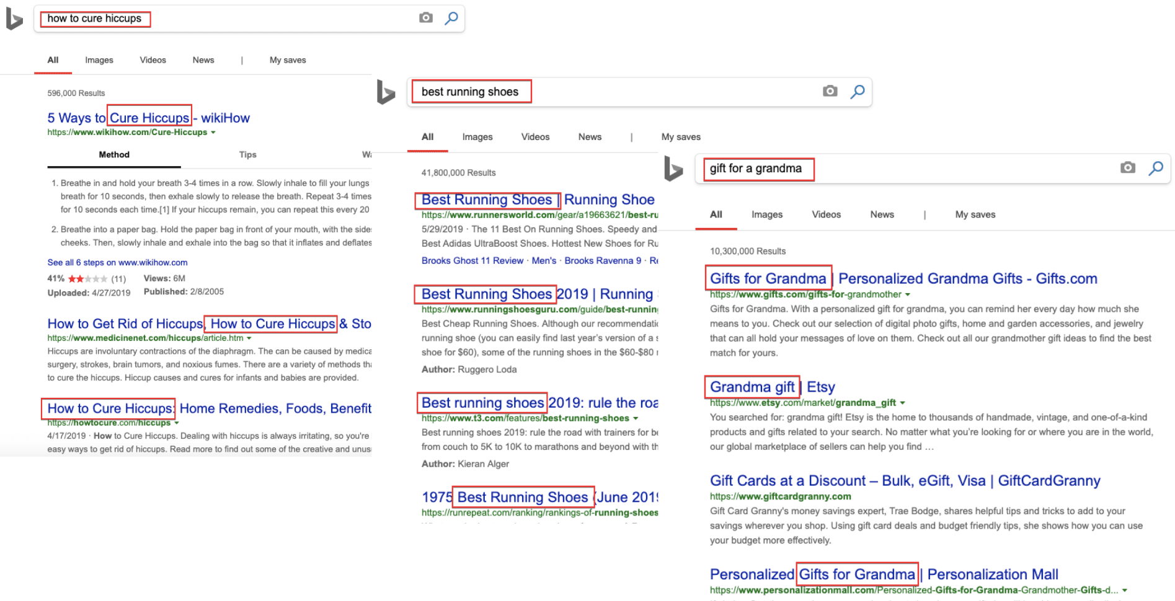
Task: Click search magnifier in running shoes box
Action: [858, 92]
